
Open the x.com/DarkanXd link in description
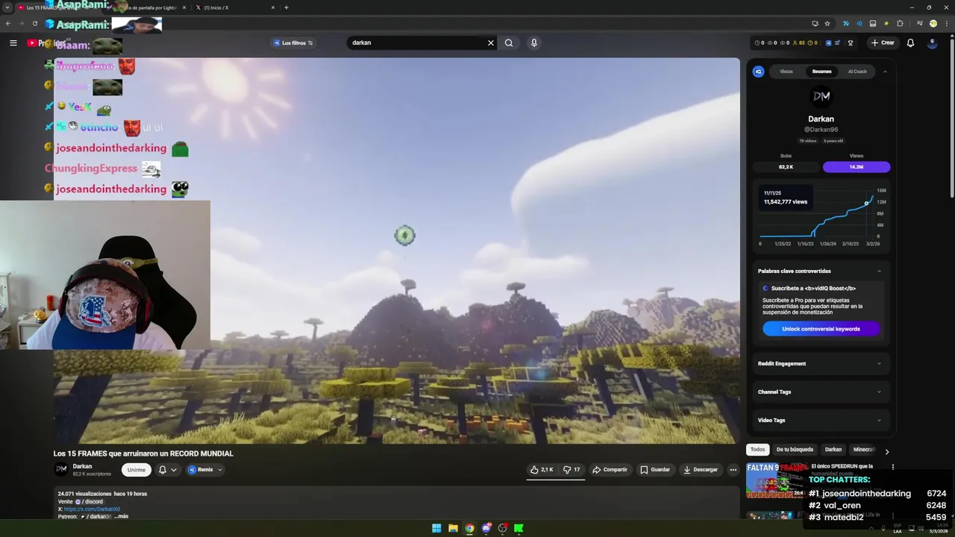click(x=92, y=509)
